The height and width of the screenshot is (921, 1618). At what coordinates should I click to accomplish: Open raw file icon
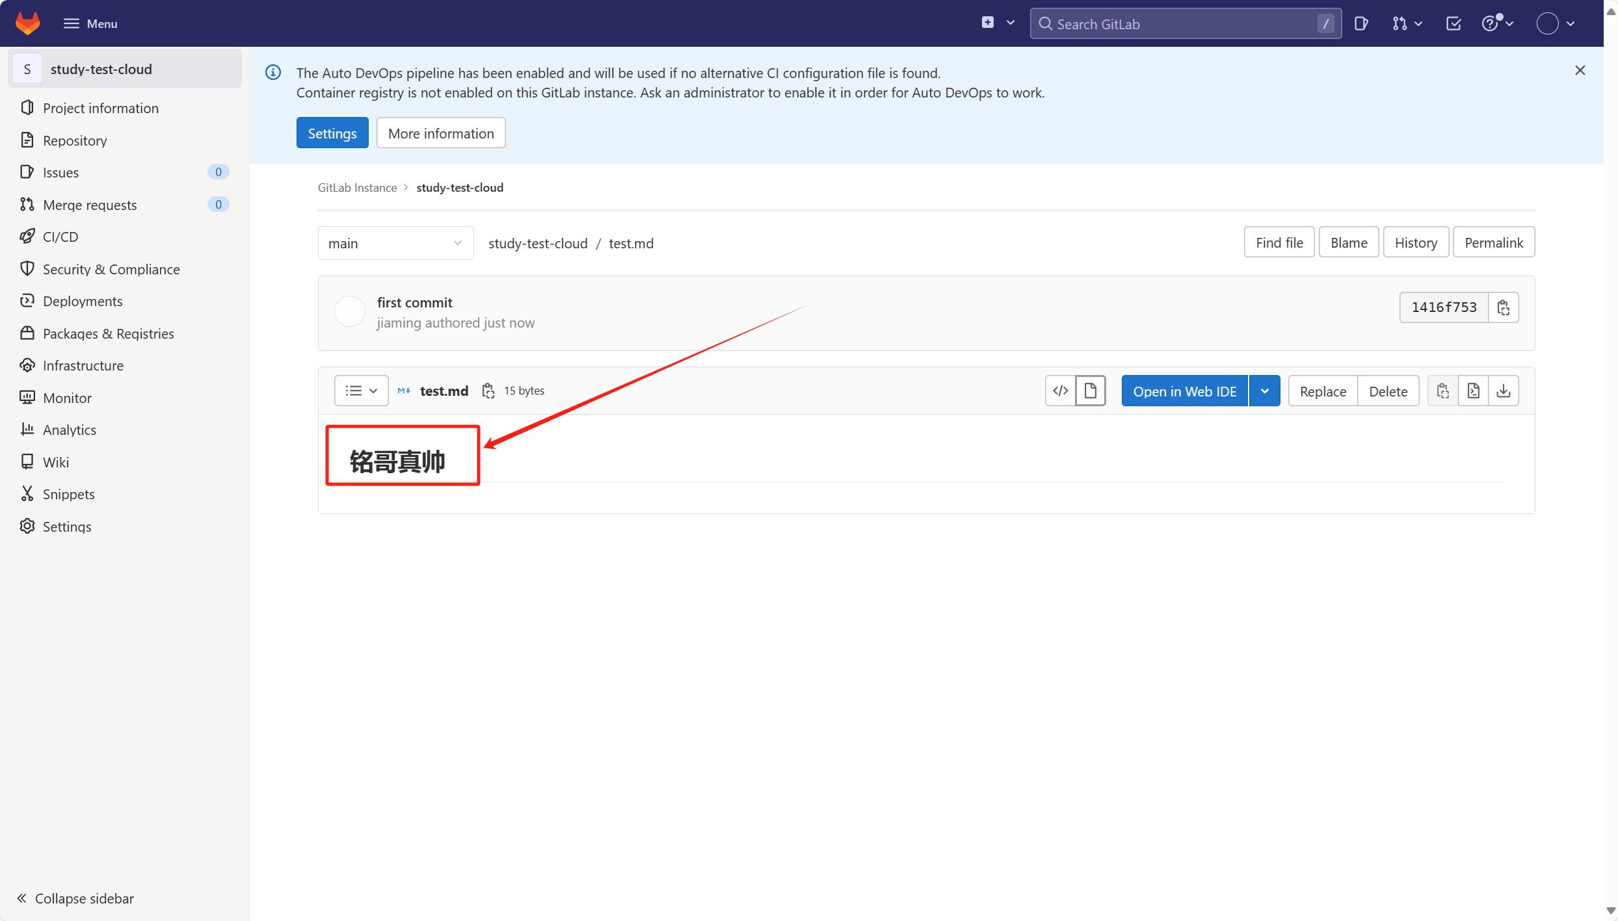(x=1473, y=391)
